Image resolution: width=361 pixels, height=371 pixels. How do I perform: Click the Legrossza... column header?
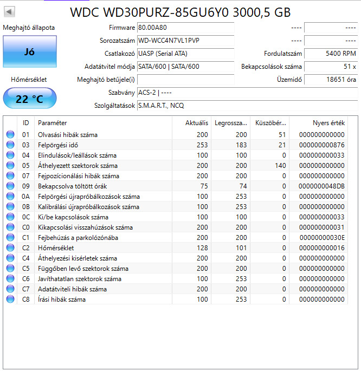[230, 123]
